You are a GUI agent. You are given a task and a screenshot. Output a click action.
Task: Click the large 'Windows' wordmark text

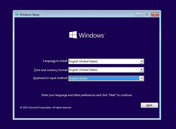[91, 35]
